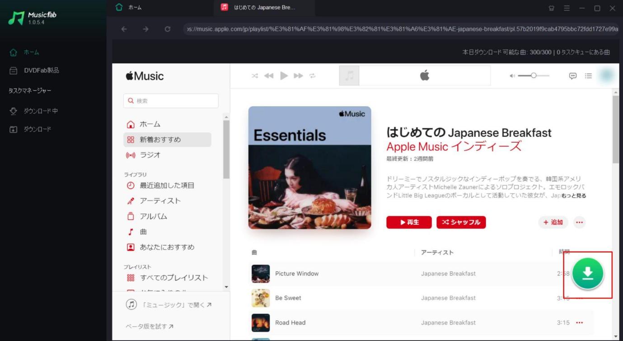Viewport: 623px width, 341px height.
Task: Click Picture Window album thumbnail
Action: pyautogui.click(x=261, y=274)
